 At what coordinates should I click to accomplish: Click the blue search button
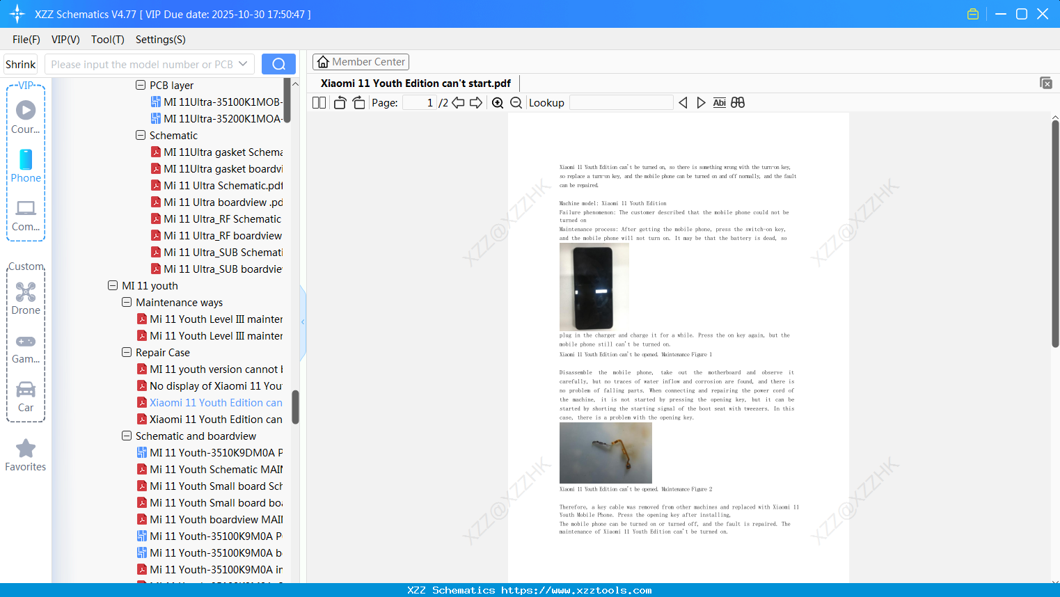(278, 64)
